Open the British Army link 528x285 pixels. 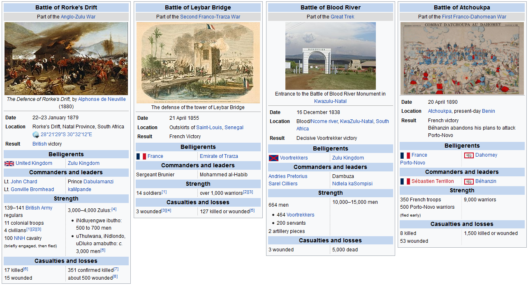point(39,208)
